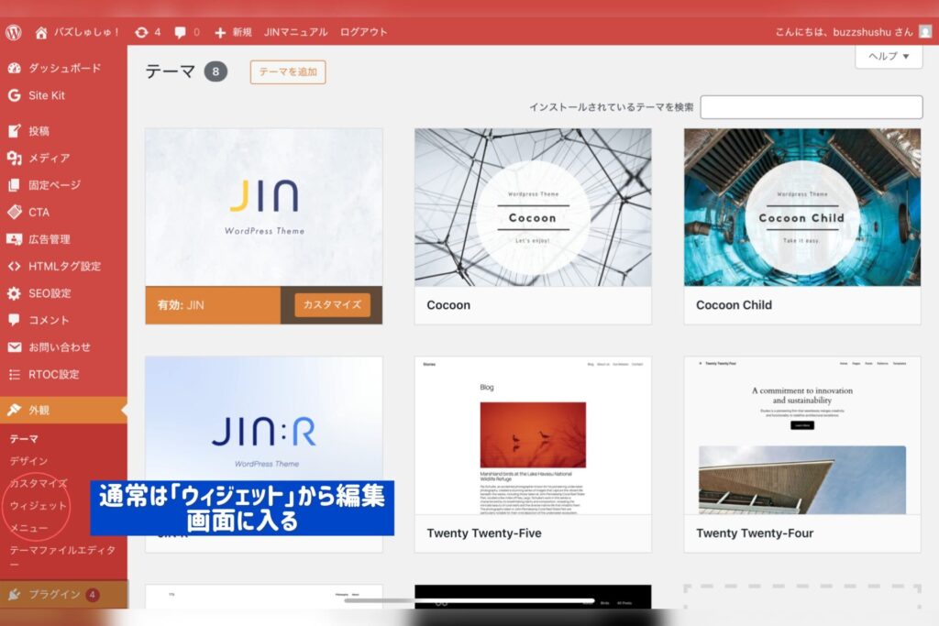Click 新規 in the admin bar
The image size is (939, 626).
(242, 32)
